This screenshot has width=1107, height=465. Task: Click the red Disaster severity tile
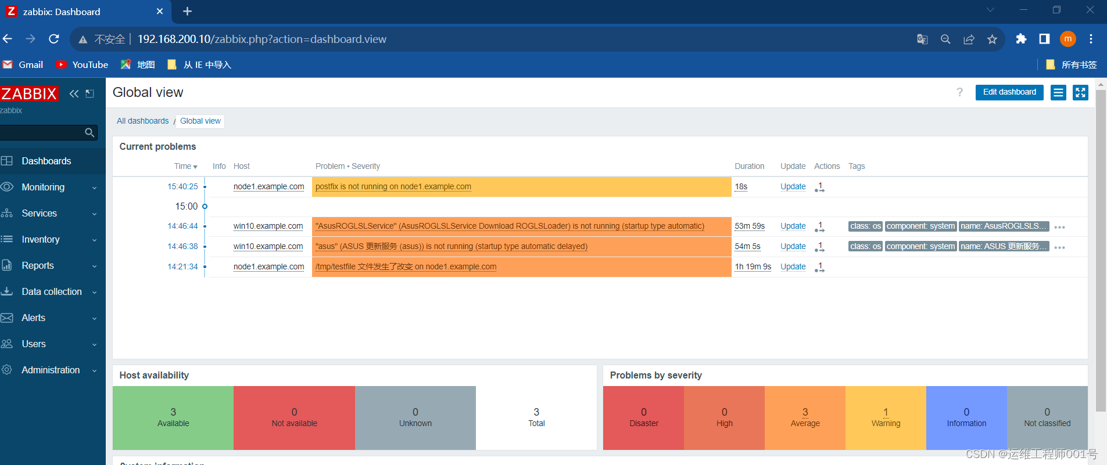(x=643, y=418)
